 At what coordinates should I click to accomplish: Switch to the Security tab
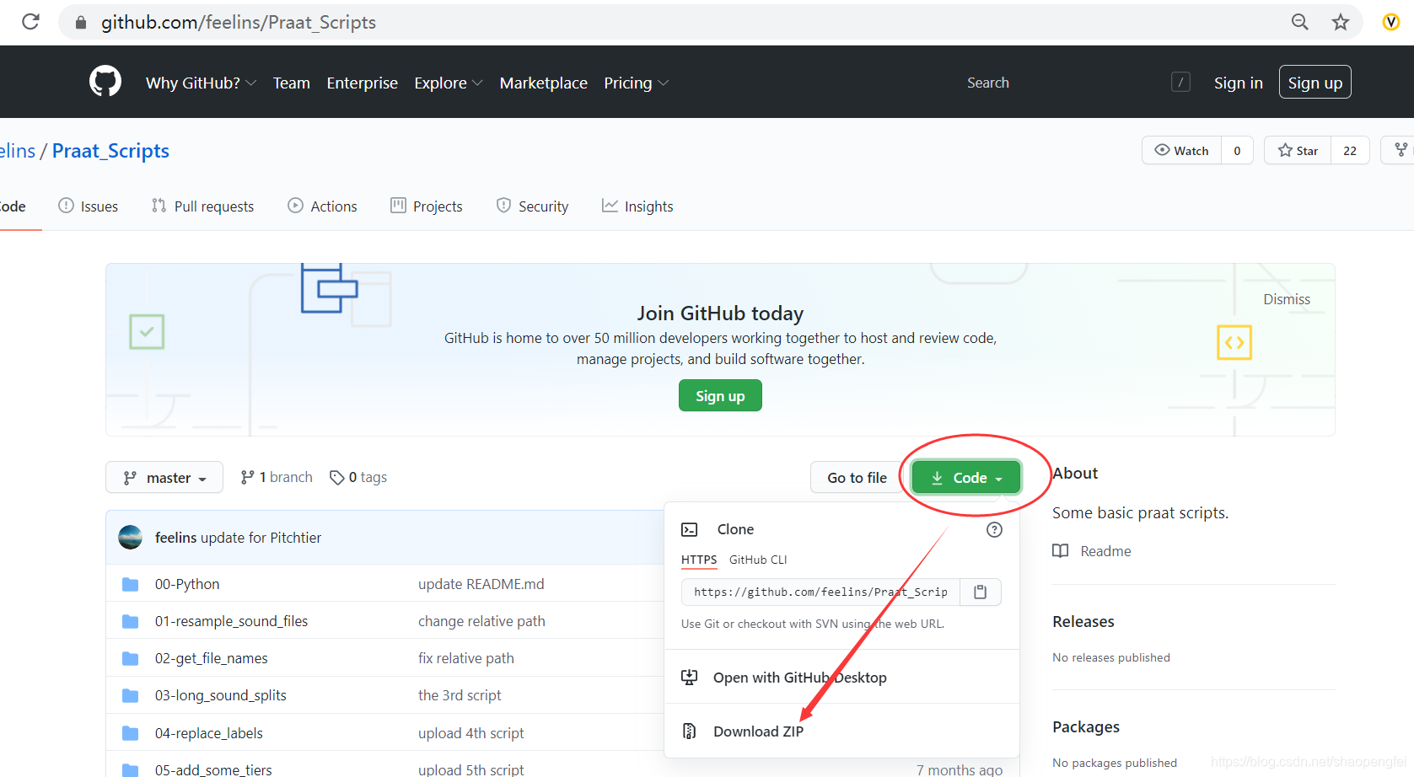(533, 206)
